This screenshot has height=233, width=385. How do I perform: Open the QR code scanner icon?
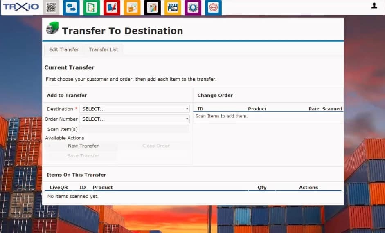[x=51, y=7]
